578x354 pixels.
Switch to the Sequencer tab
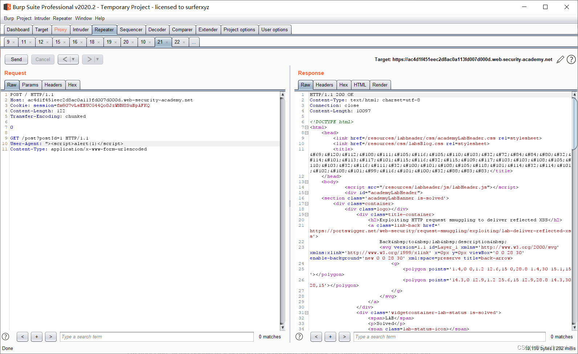[x=131, y=30]
